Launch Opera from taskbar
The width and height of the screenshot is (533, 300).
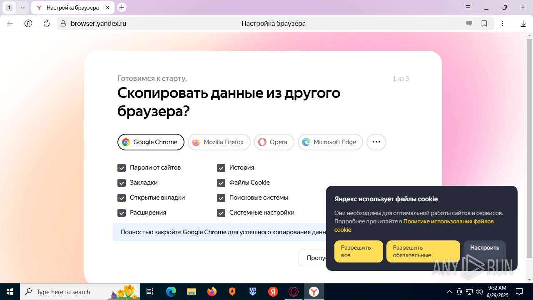click(x=294, y=292)
